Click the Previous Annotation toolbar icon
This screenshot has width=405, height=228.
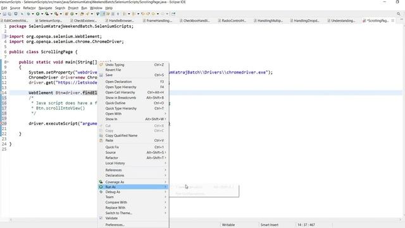point(134,14)
